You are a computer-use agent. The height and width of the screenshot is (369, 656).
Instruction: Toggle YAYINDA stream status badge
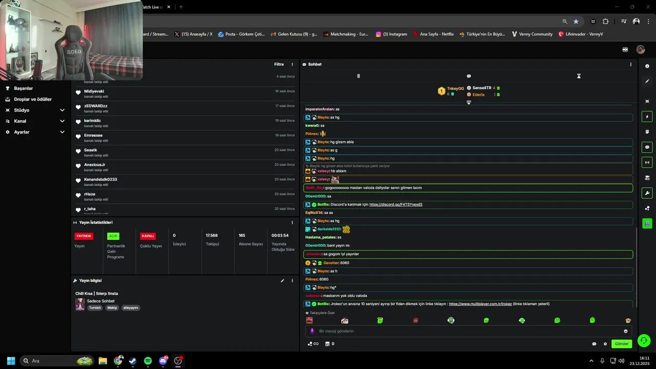pos(84,236)
